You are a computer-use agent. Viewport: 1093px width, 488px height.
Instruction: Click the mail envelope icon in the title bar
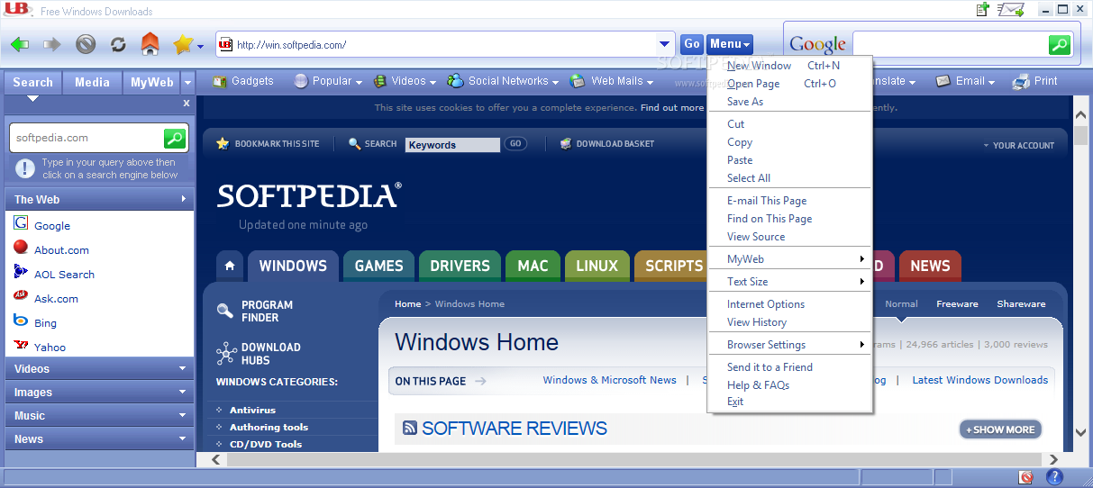1013,10
